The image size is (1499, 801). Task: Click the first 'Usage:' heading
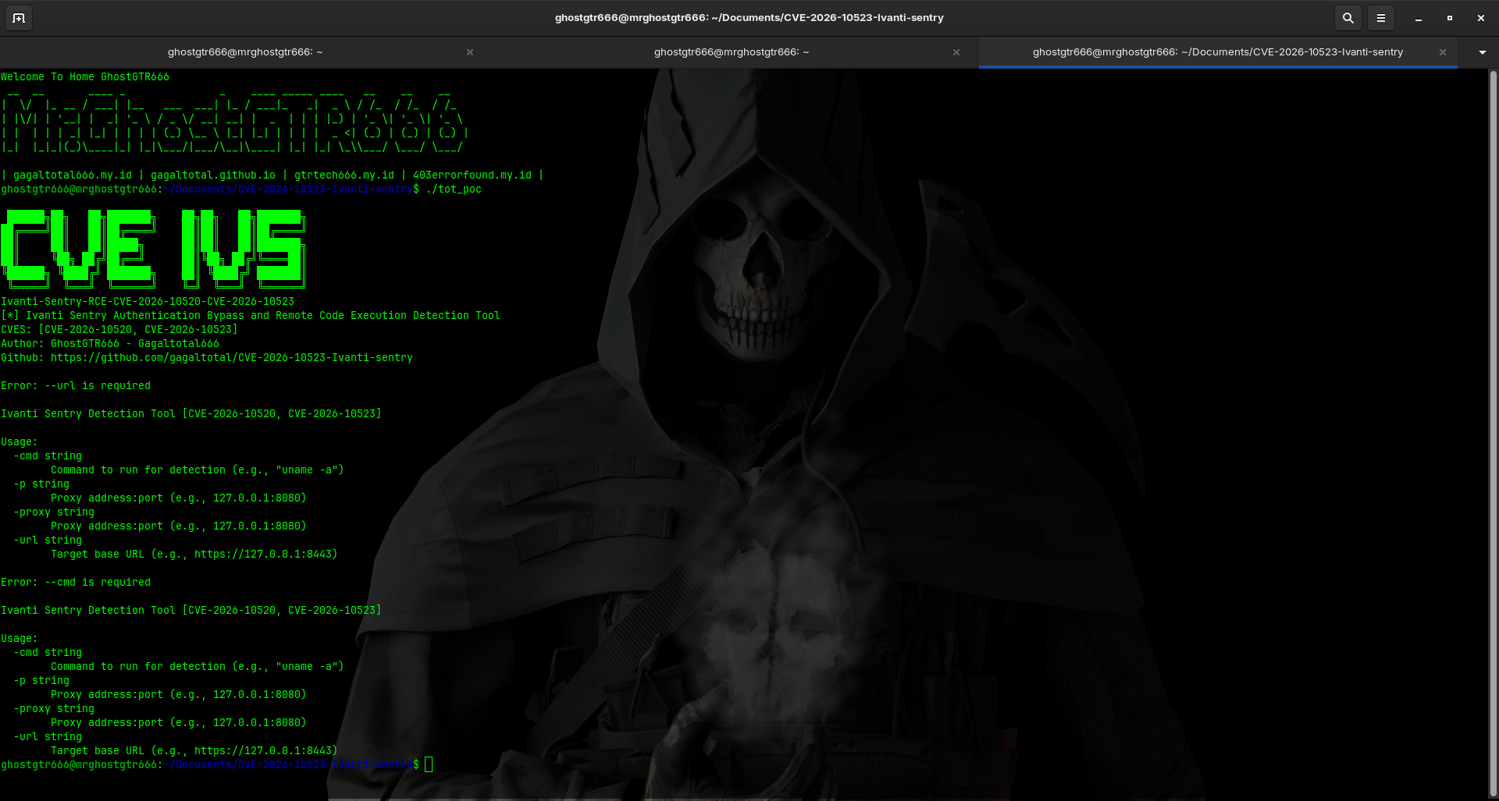tap(20, 442)
